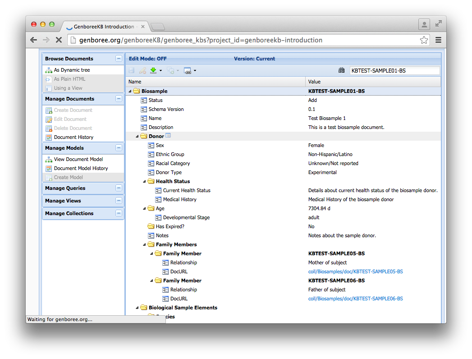Screen dimensions: 472x359
Task: Open dropdown arrow beside add sub-item icon
Action: tap(178, 70)
